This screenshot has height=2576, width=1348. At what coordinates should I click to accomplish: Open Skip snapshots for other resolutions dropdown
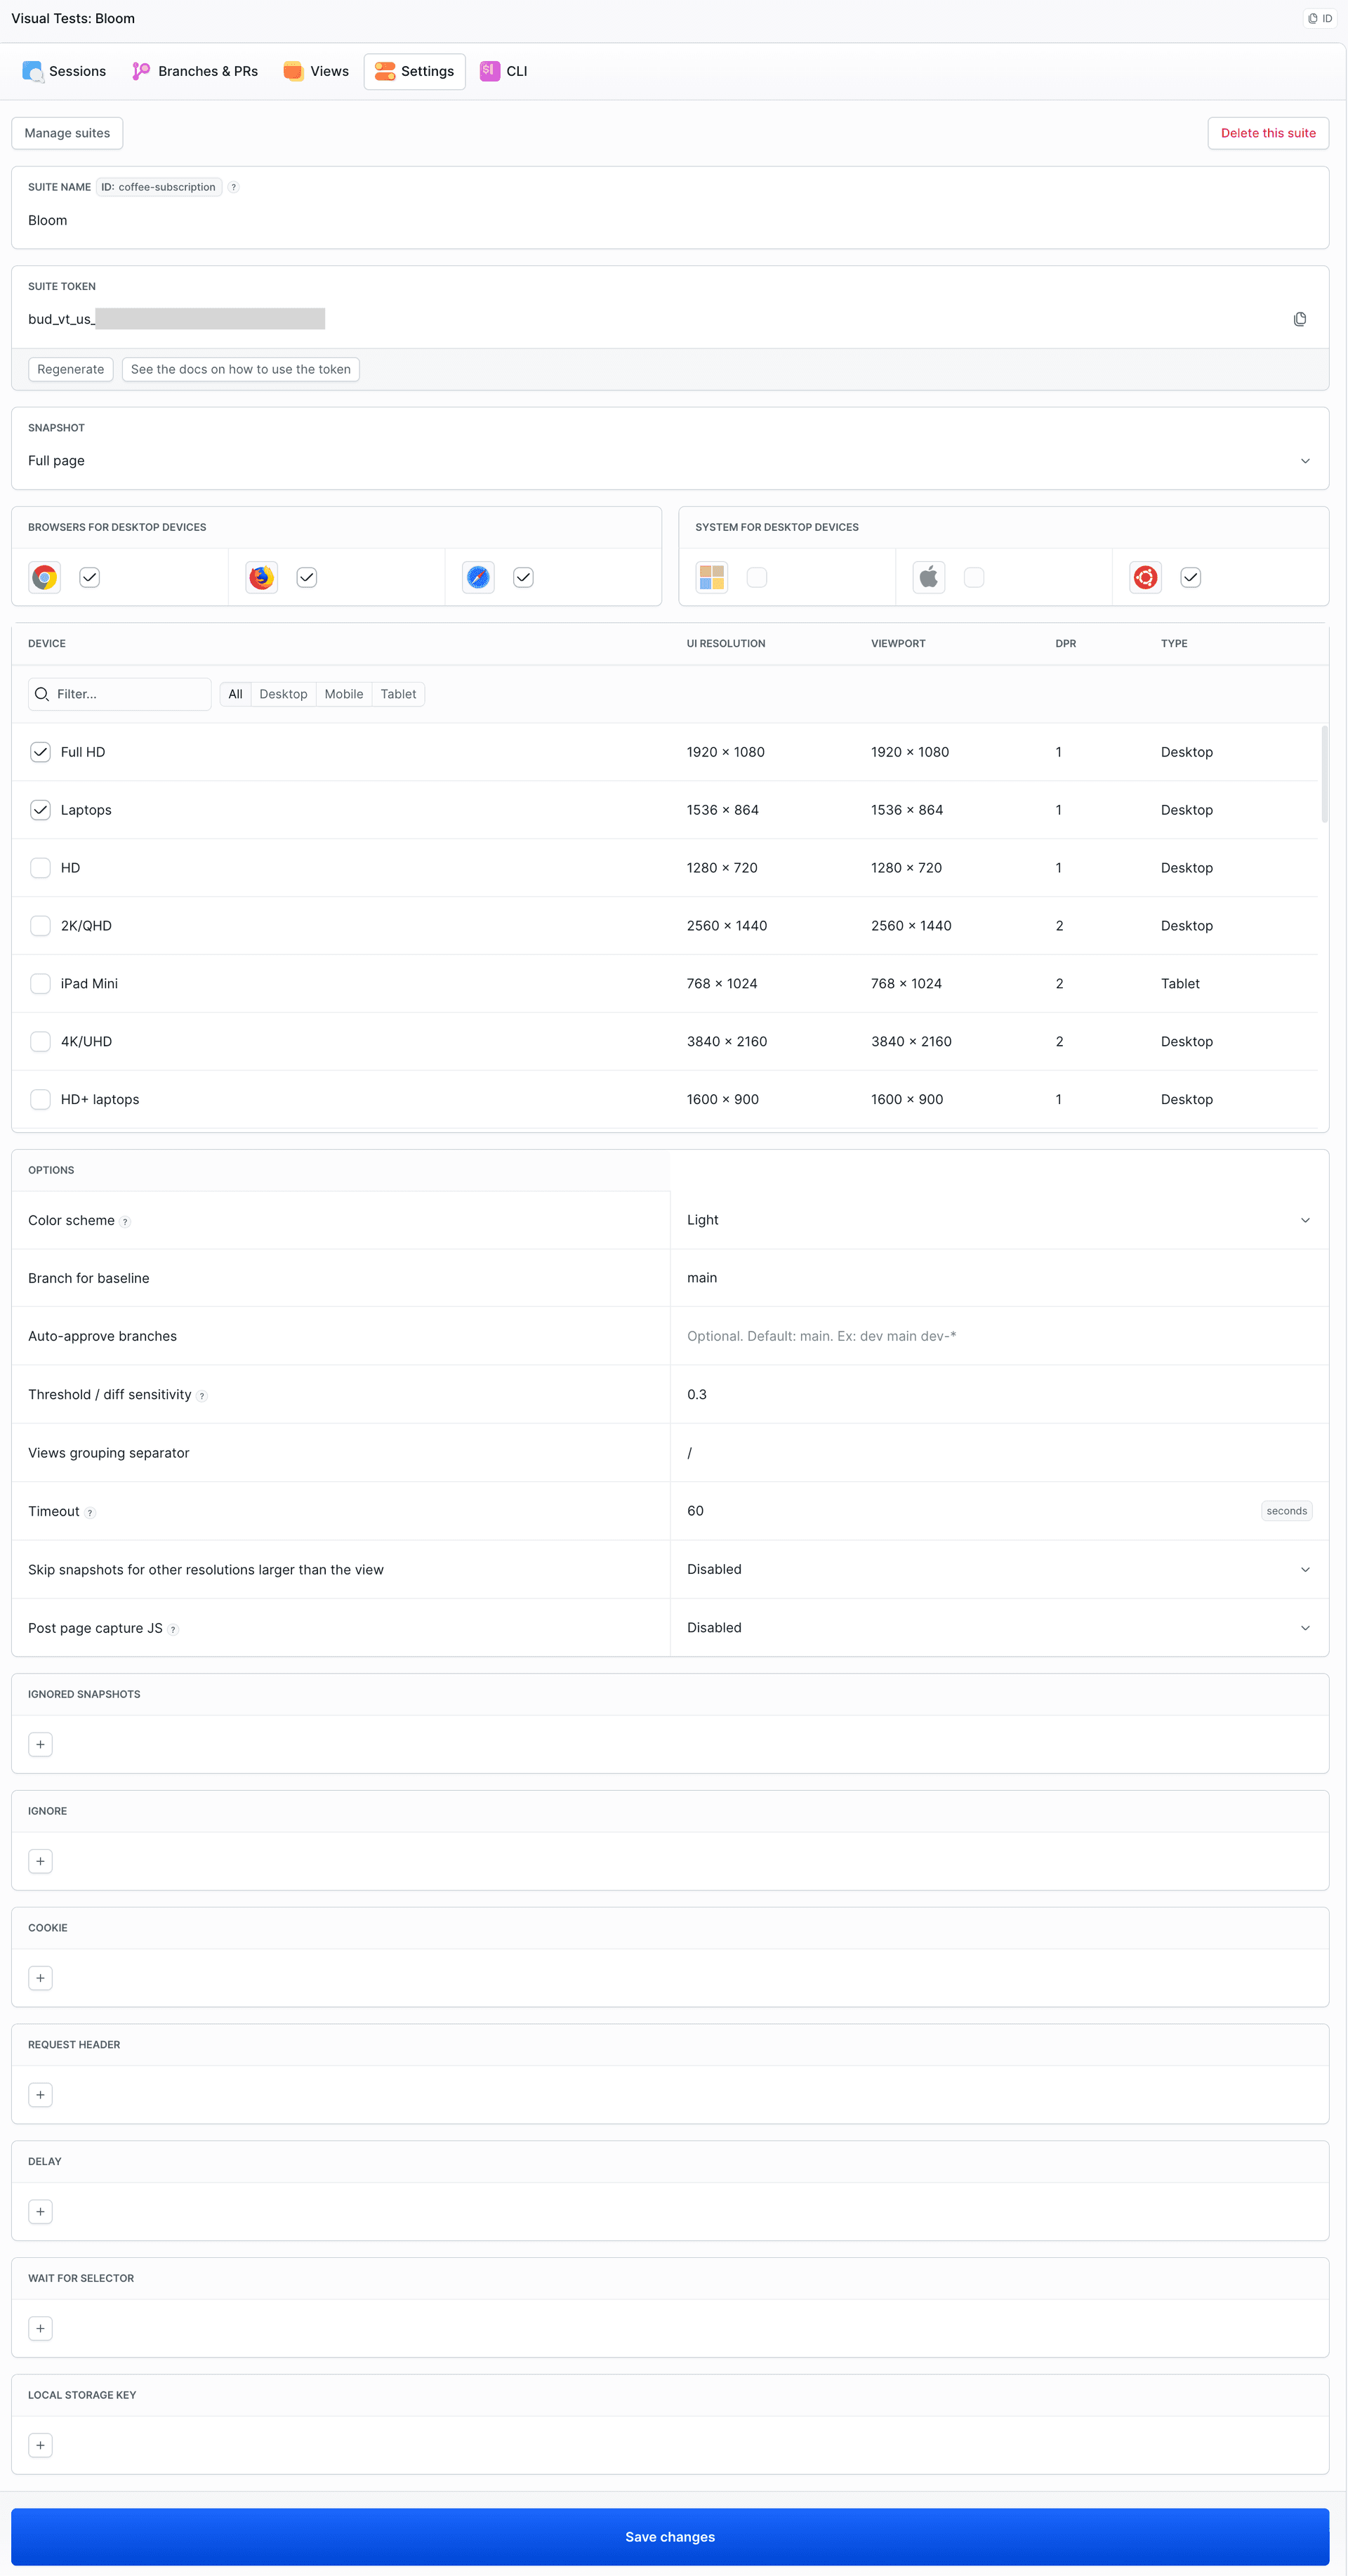pyautogui.click(x=999, y=1569)
